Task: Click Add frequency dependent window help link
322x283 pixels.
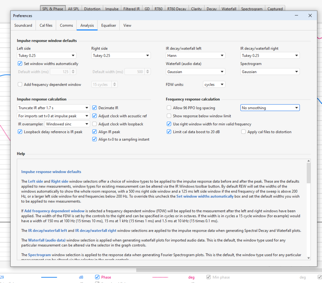Action: 55,211
